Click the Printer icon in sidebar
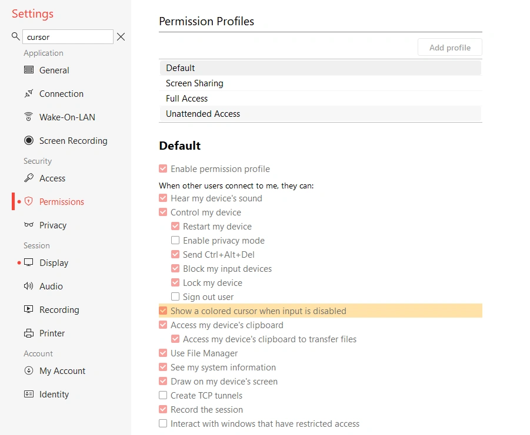Screen dimensions: 530x435 29,333
